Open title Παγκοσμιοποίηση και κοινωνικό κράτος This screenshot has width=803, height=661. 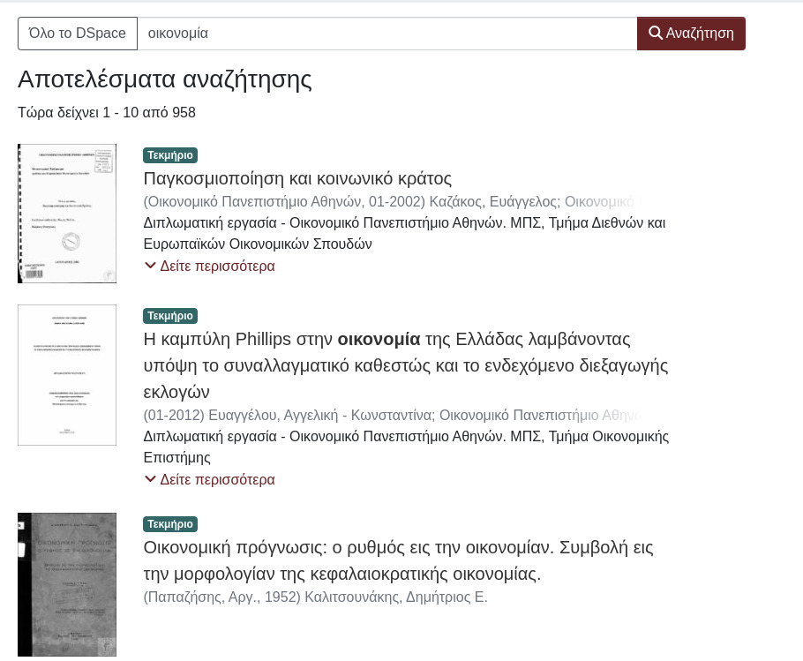click(297, 178)
